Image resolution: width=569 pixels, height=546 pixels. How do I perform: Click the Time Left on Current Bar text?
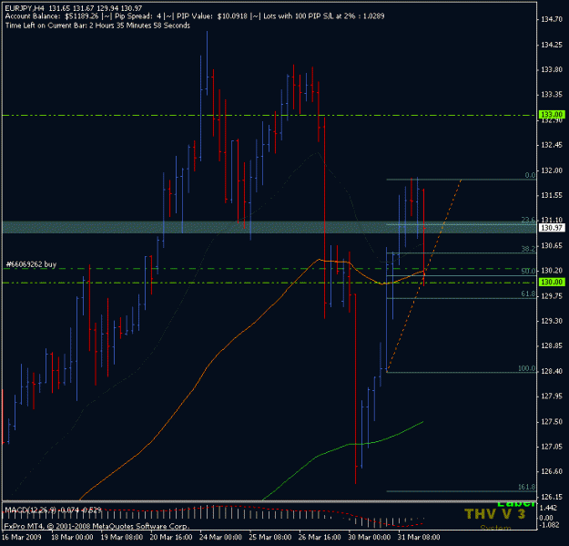(x=97, y=26)
